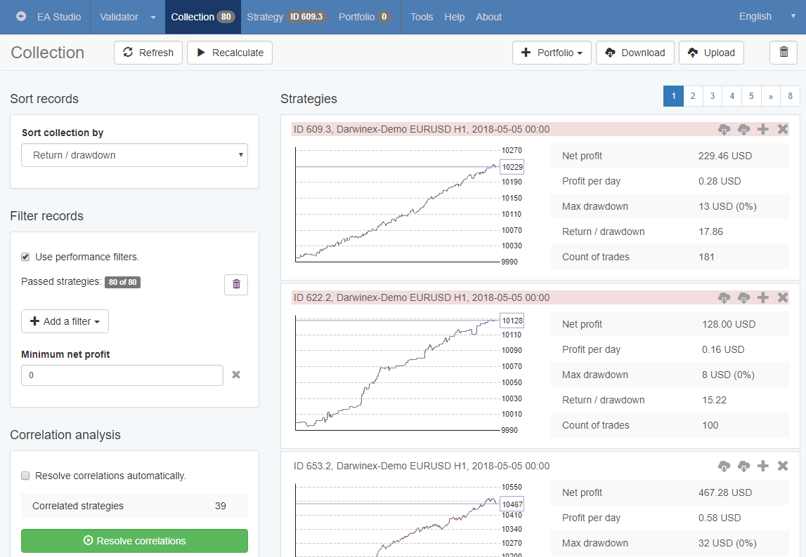The image size is (806, 557).
Task: Open strategy ID 622.2 balance chart
Action: (409, 374)
